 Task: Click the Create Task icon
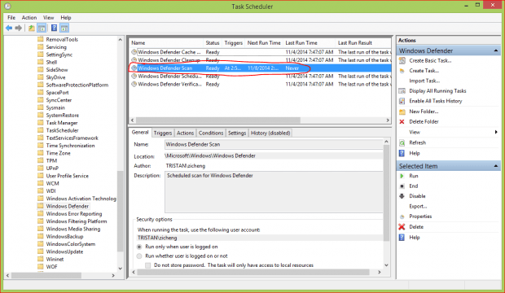(402, 71)
